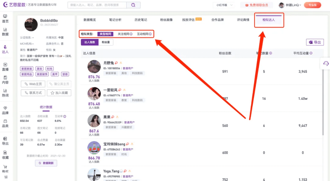Select the 统计数据 tab in profile
330x181 pixels.
click(46, 107)
